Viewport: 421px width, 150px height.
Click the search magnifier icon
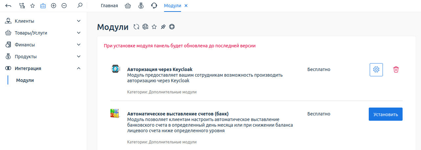point(80,6)
